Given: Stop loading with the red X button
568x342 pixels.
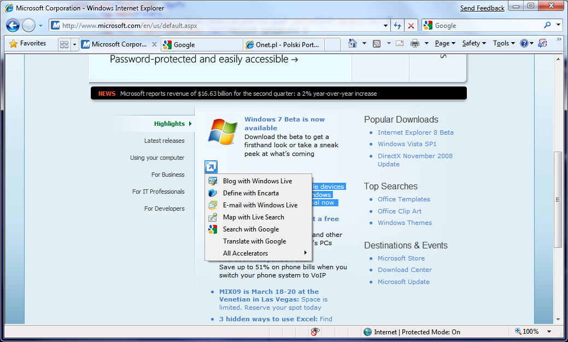Looking at the screenshot, I should pyautogui.click(x=411, y=25).
